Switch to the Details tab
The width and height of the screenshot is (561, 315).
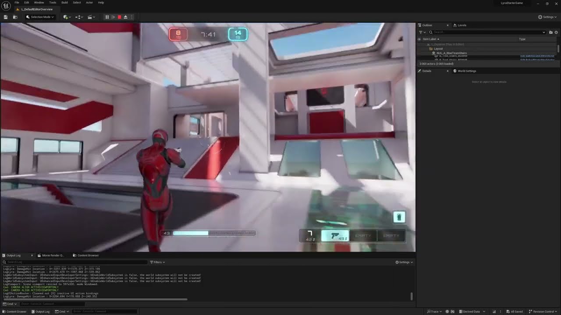(426, 71)
